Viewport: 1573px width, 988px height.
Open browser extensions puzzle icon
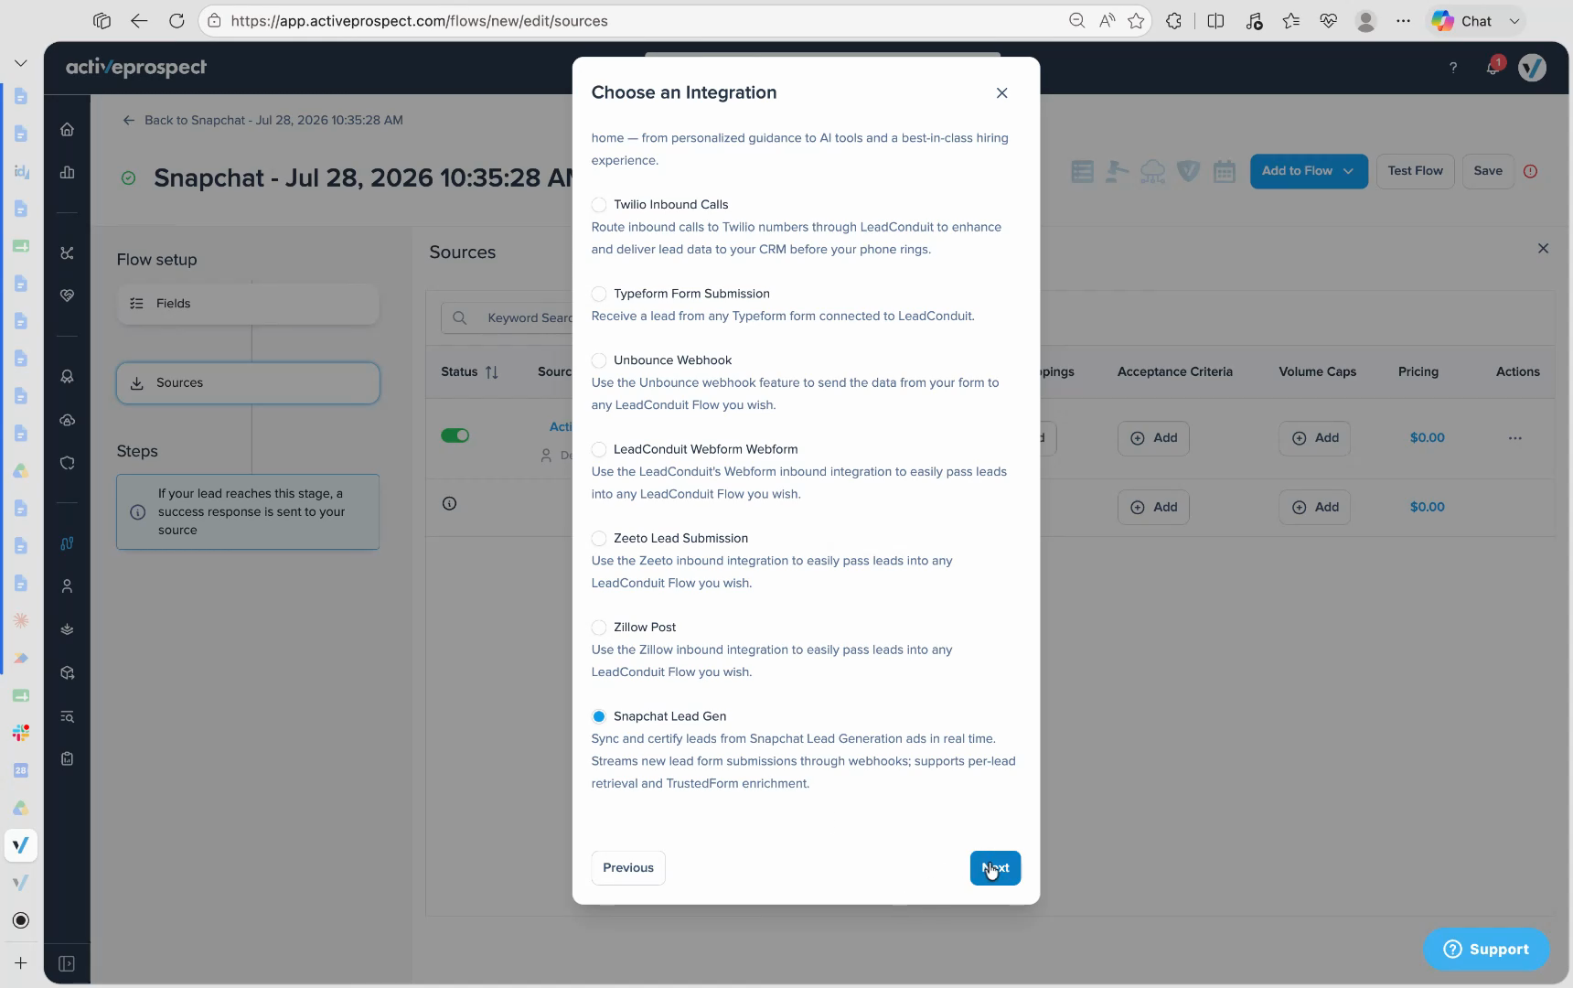[x=1174, y=21]
